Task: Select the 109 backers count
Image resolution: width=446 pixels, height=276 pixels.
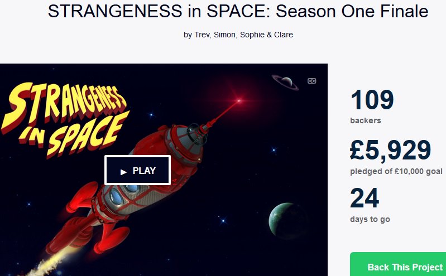Action: [372, 100]
